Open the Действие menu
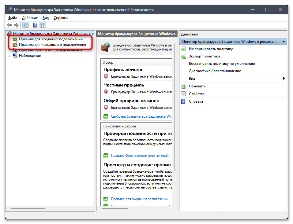Image resolution: width=293 pixels, height=224 pixels. click(30, 18)
